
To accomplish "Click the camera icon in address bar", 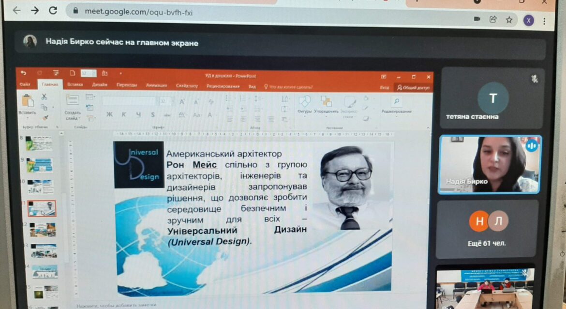I will (477, 19).
